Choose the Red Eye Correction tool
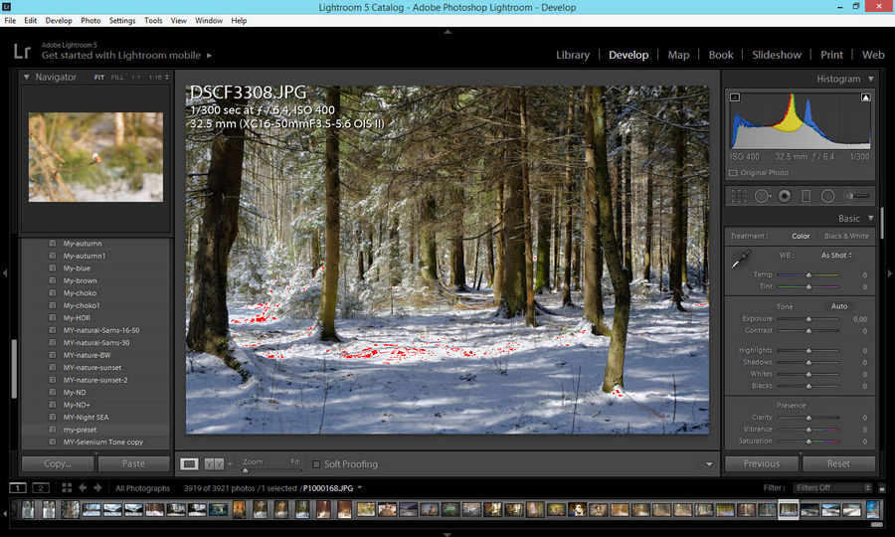 [785, 196]
